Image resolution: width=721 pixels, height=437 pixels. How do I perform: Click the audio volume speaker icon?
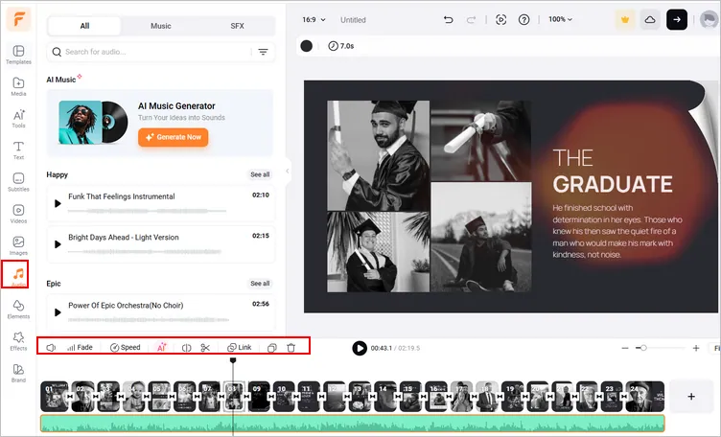point(51,348)
